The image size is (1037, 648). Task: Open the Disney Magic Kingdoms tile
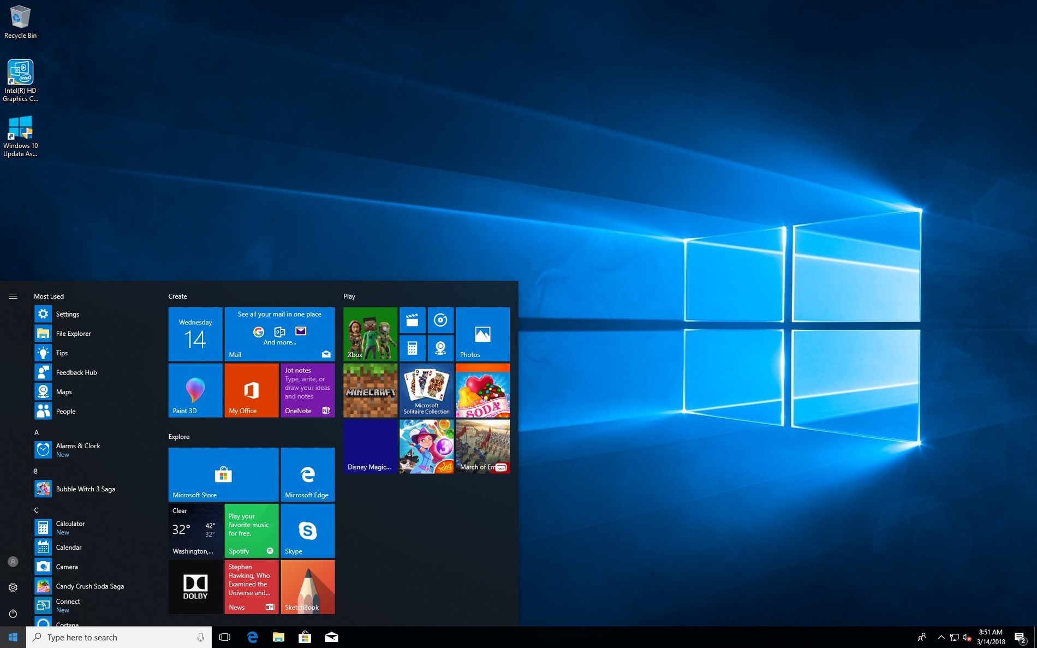pyautogui.click(x=370, y=447)
